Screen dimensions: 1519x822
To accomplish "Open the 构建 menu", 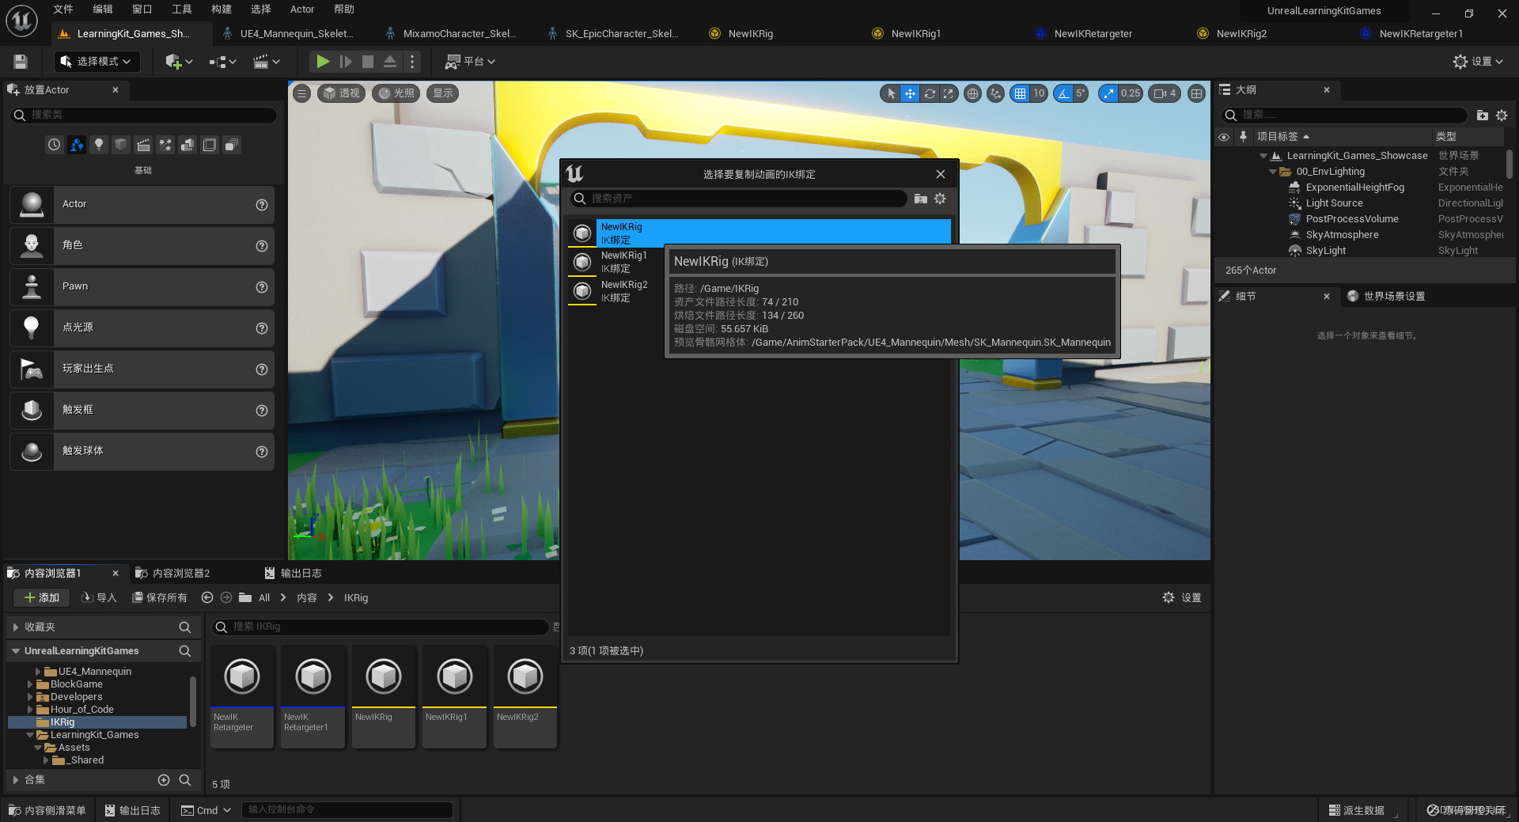I will (x=222, y=9).
